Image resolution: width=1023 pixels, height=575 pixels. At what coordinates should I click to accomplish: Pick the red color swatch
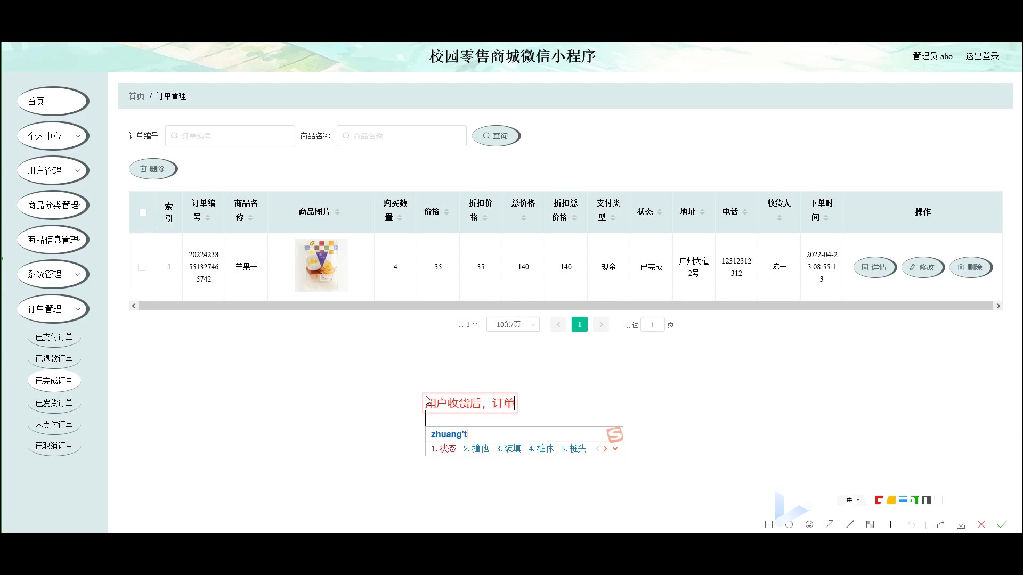coord(879,500)
